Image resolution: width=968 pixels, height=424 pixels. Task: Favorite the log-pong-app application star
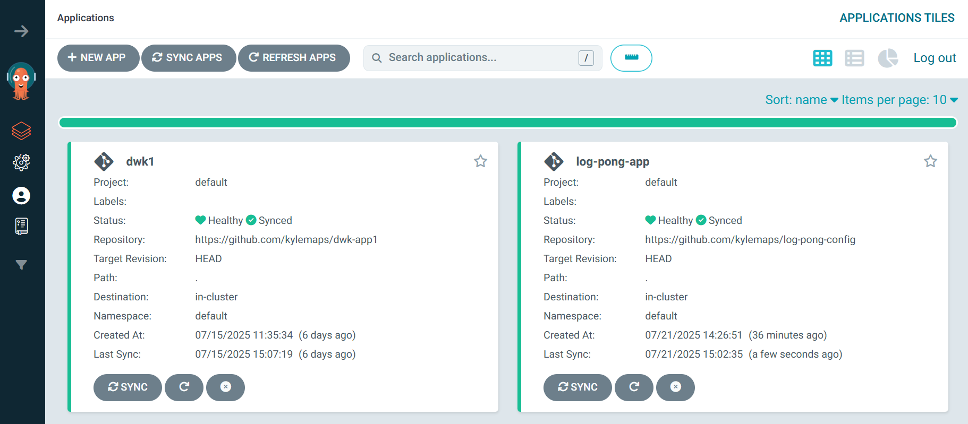click(930, 161)
